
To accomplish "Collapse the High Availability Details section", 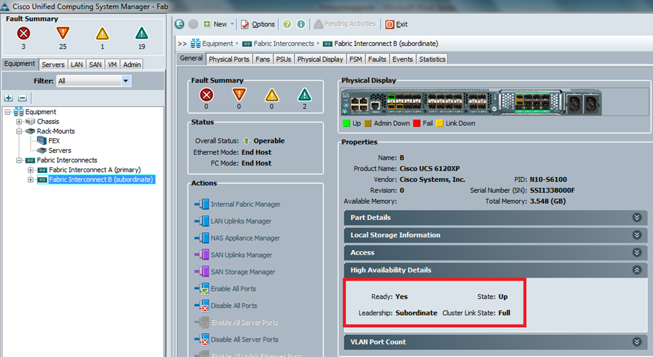I will 495,270.
